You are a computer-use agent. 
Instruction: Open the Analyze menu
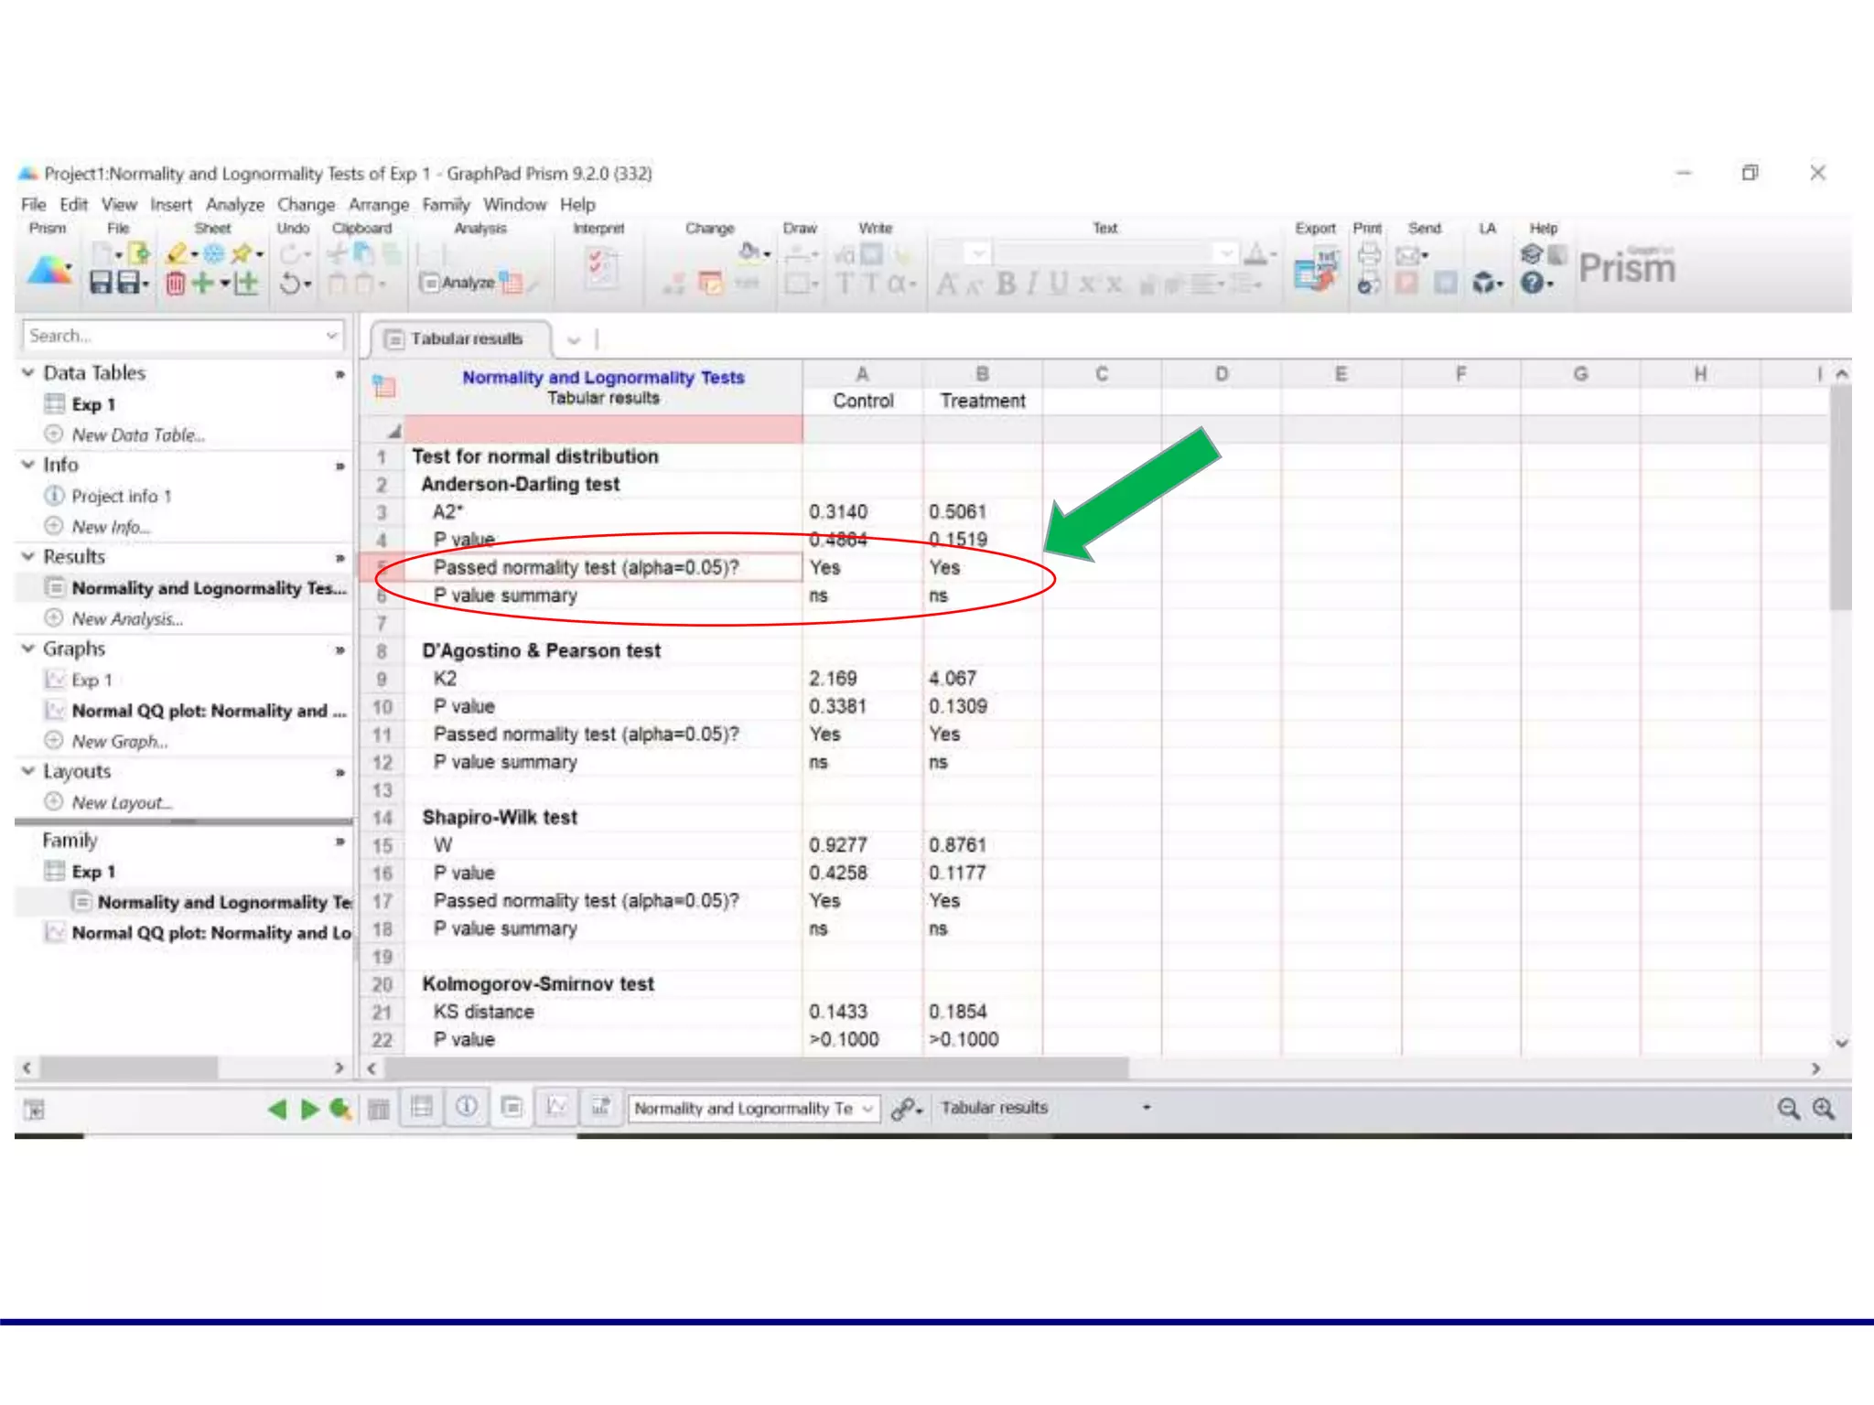click(x=234, y=204)
